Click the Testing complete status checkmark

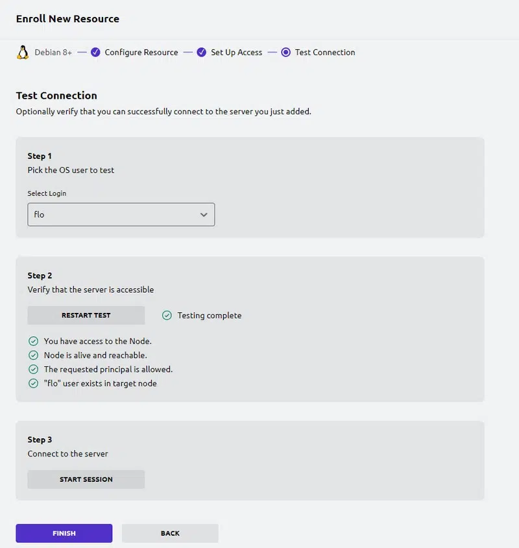[x=167, y=316]
